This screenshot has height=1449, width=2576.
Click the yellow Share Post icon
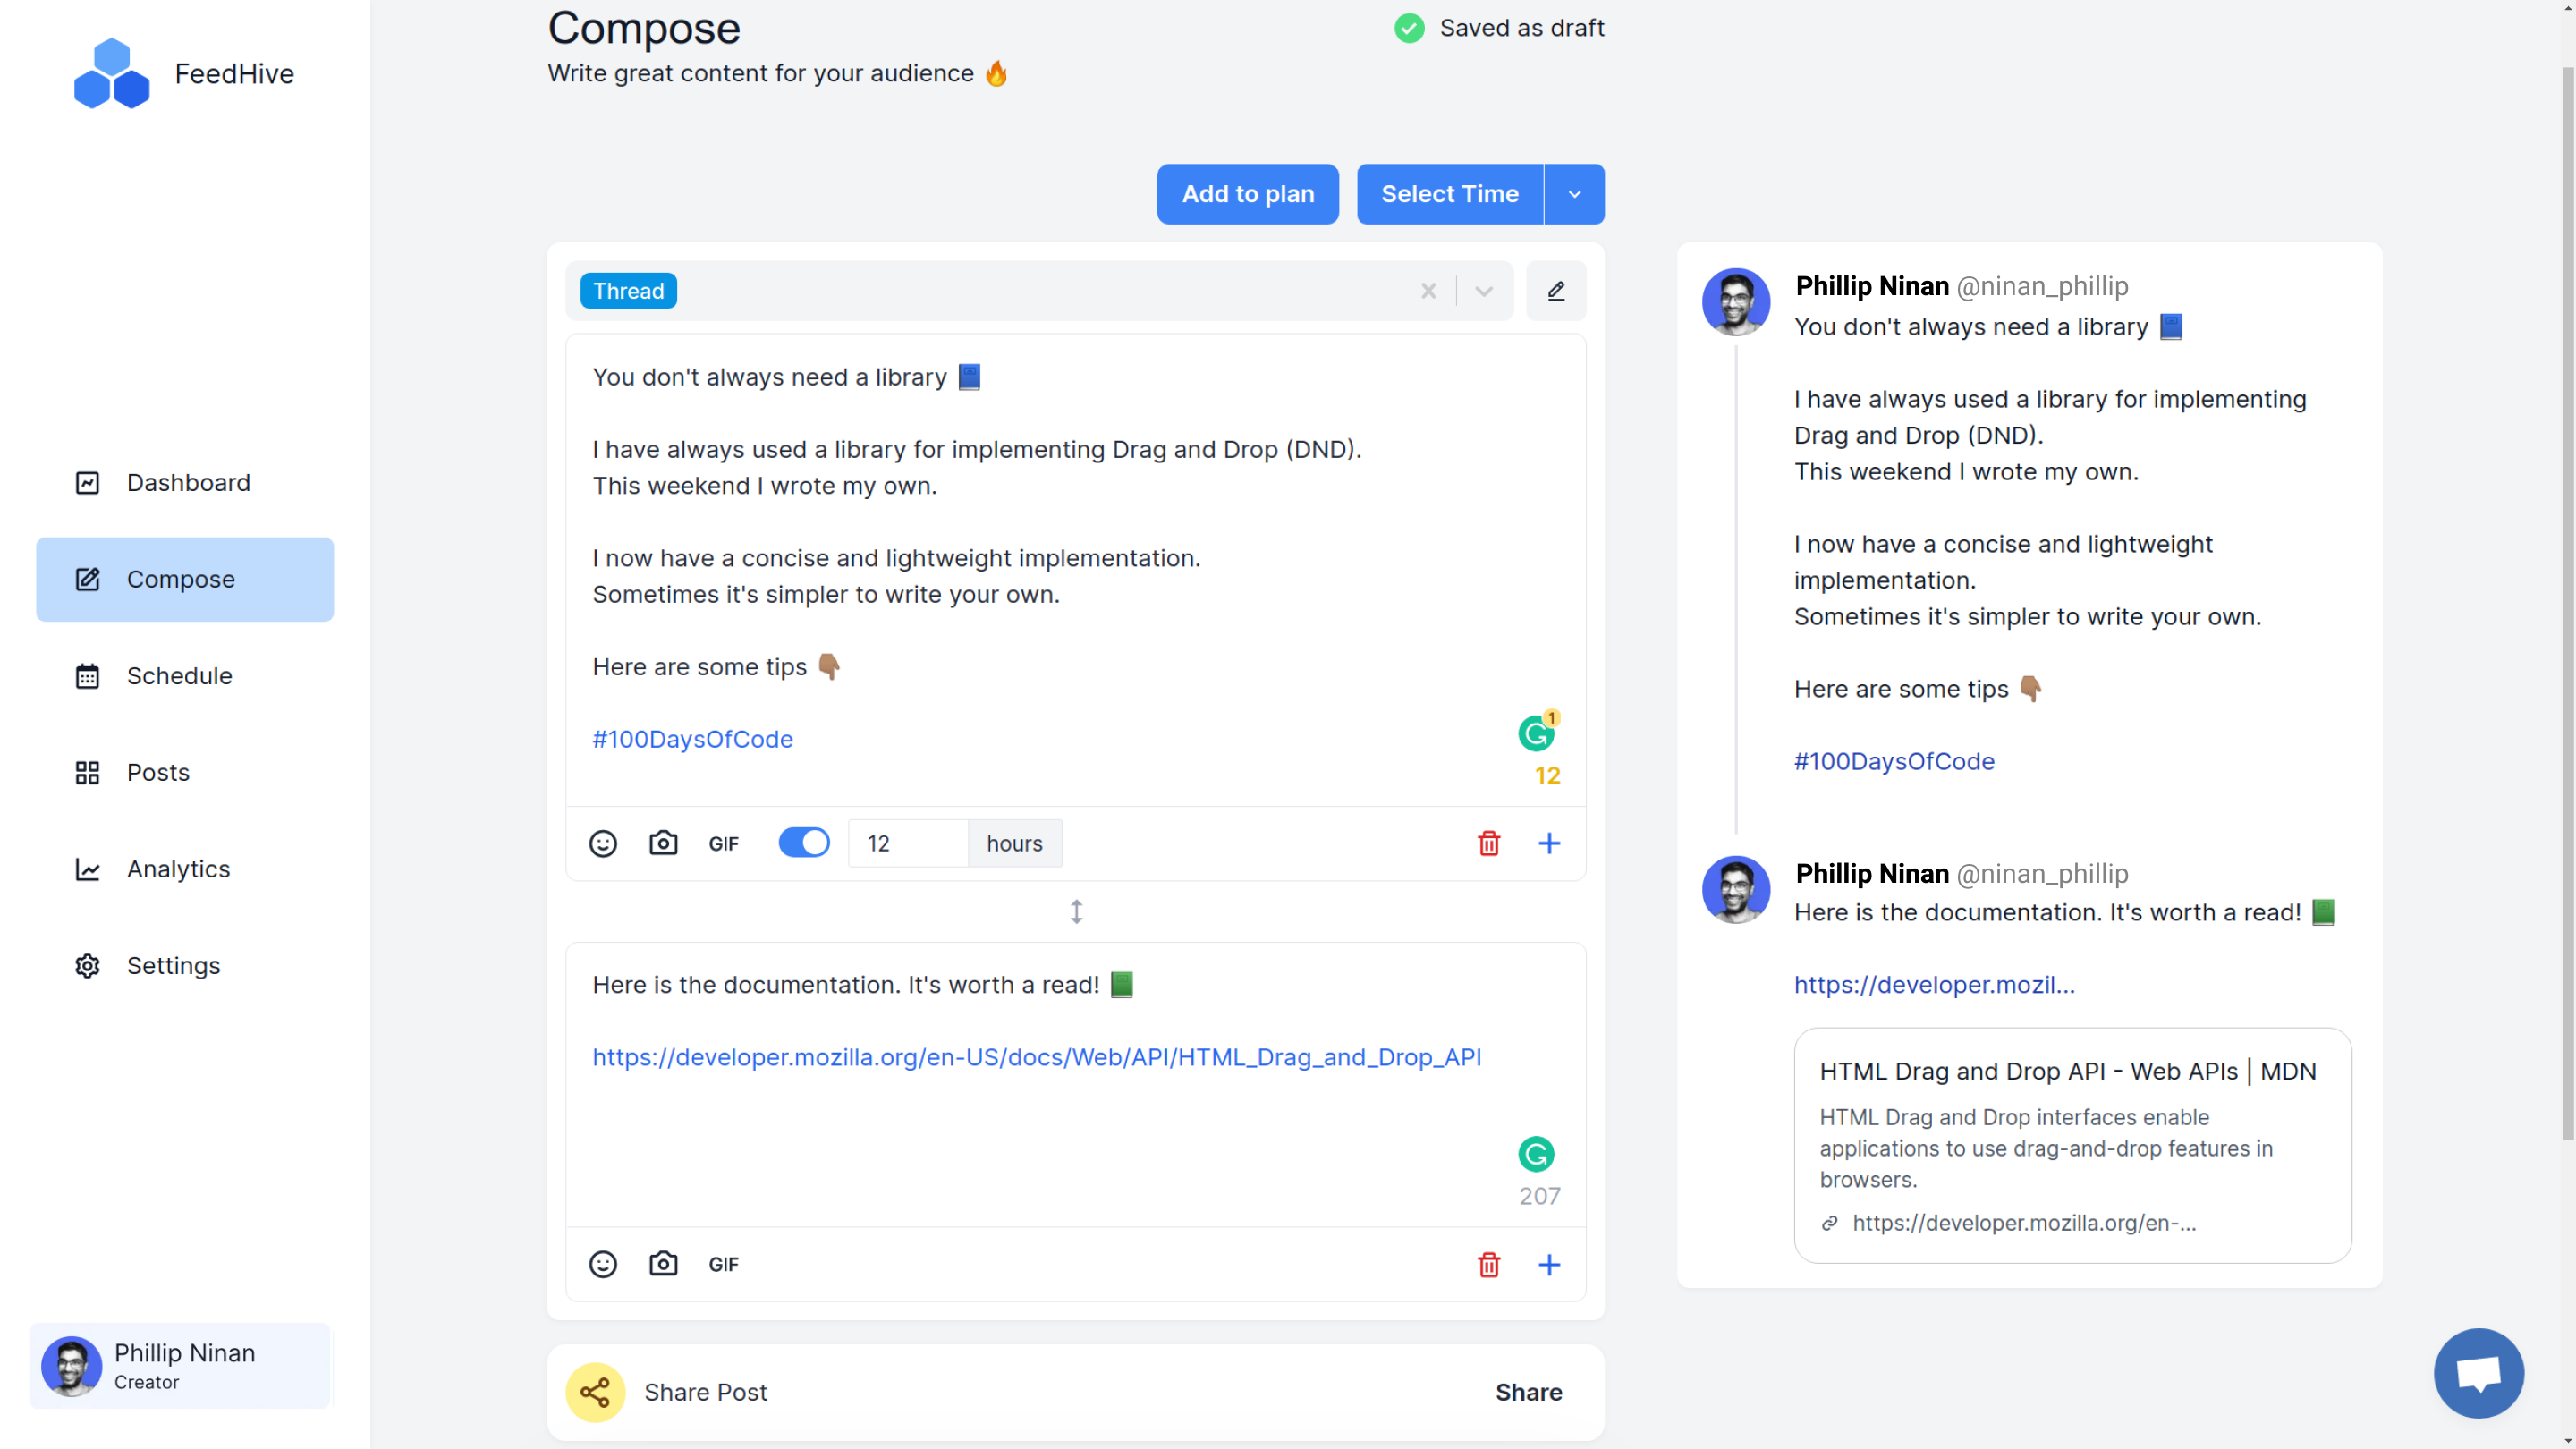pyautogui.click(x=596, y=1392)
